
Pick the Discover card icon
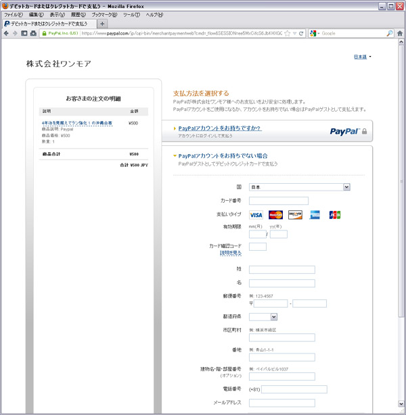[x=295, y=215]
